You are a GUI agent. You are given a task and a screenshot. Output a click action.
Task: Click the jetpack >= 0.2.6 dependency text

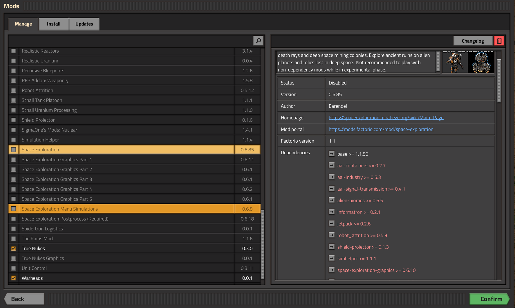(354, 224)
